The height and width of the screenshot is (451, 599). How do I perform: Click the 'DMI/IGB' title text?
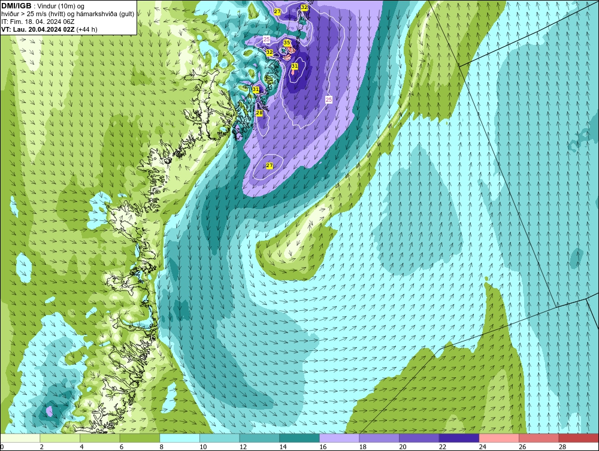click(x=16, y=6)
